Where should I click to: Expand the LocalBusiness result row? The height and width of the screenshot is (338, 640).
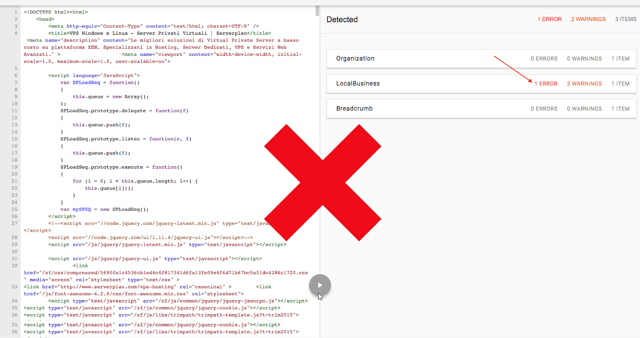point(481,84)
